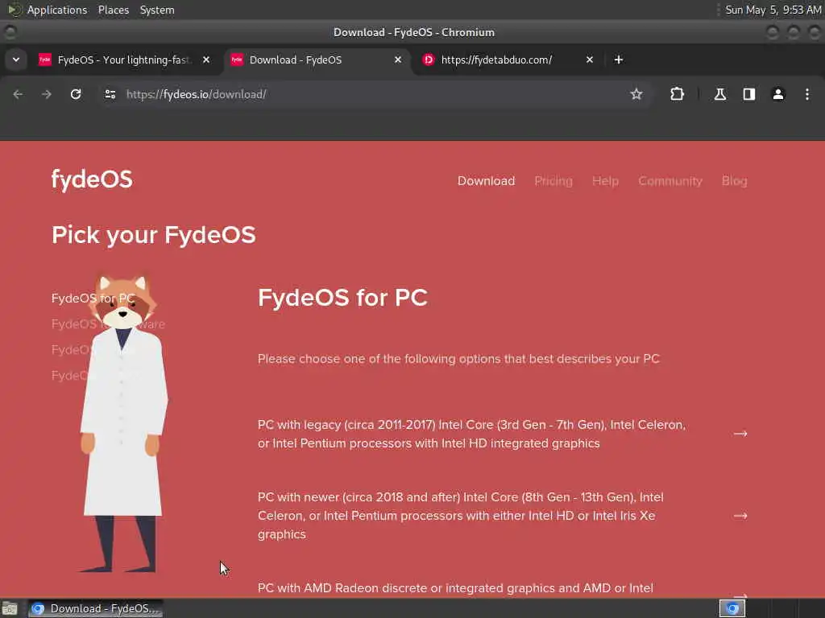
Task: Open Chrome Labs flask icon
Action: [719, 94]
